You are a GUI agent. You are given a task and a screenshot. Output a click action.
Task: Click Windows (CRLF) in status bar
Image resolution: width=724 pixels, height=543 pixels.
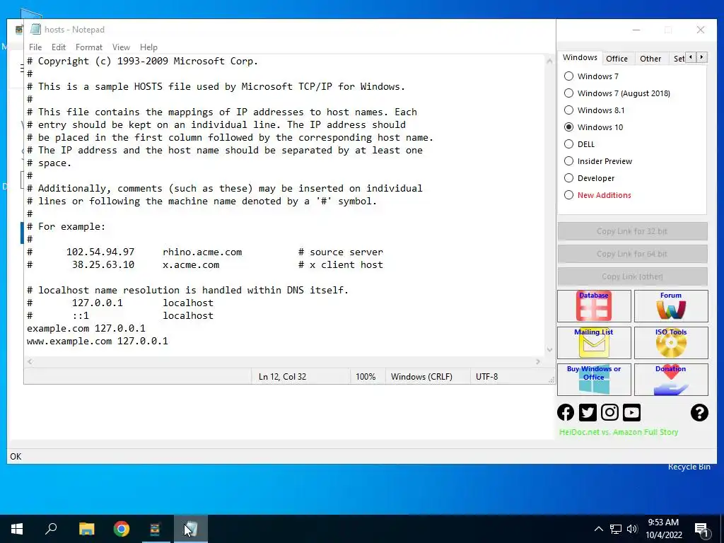coord(421,377)
